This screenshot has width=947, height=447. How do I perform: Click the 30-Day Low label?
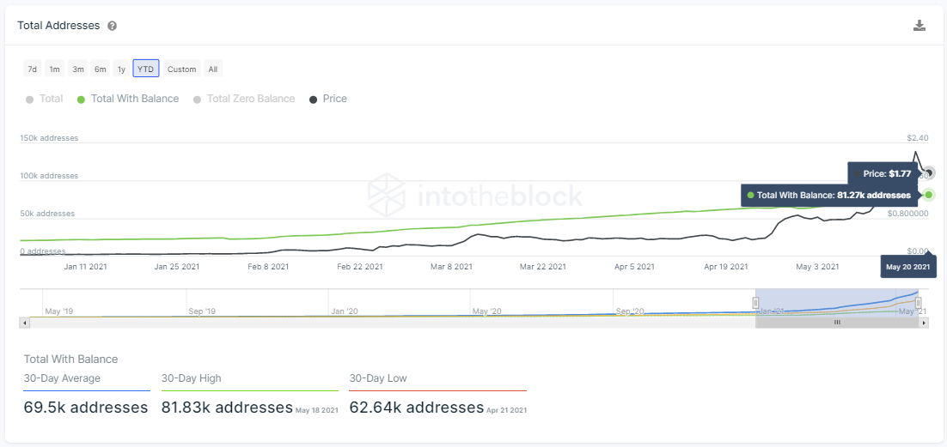378,378
